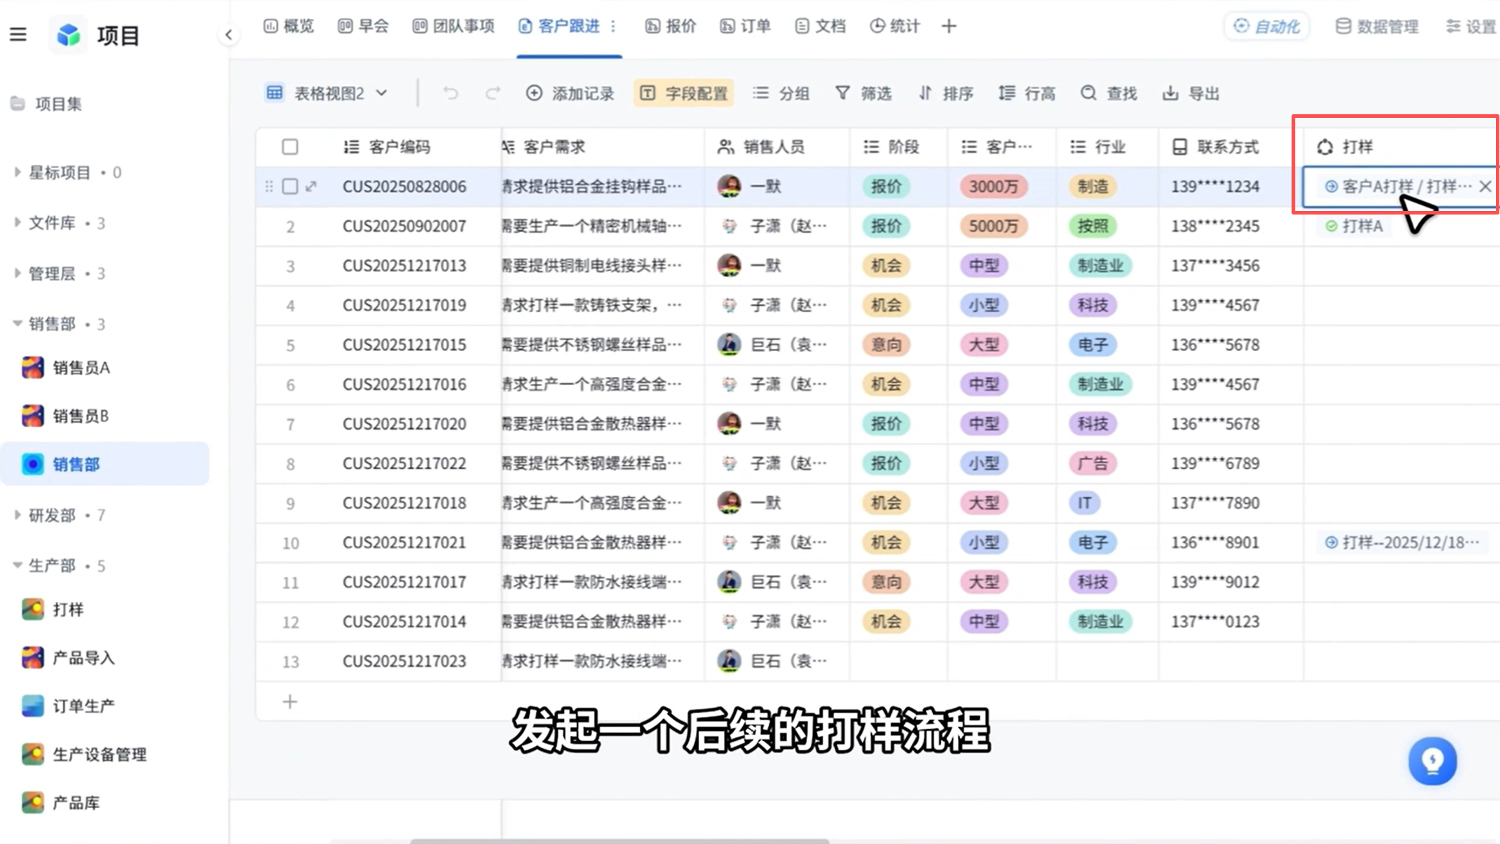Collapse the sidebar with the arrow button

point(229,35)
